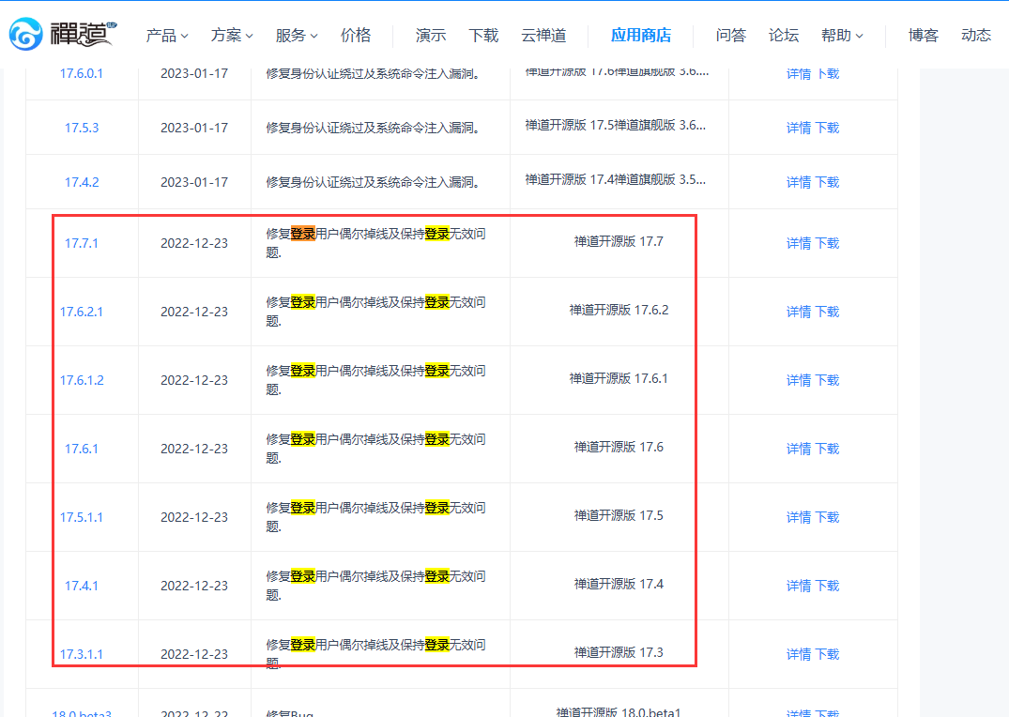The image size is (1009, 717).
Task: Select the 应用商店 navigation tab
Action: point(641,36)
